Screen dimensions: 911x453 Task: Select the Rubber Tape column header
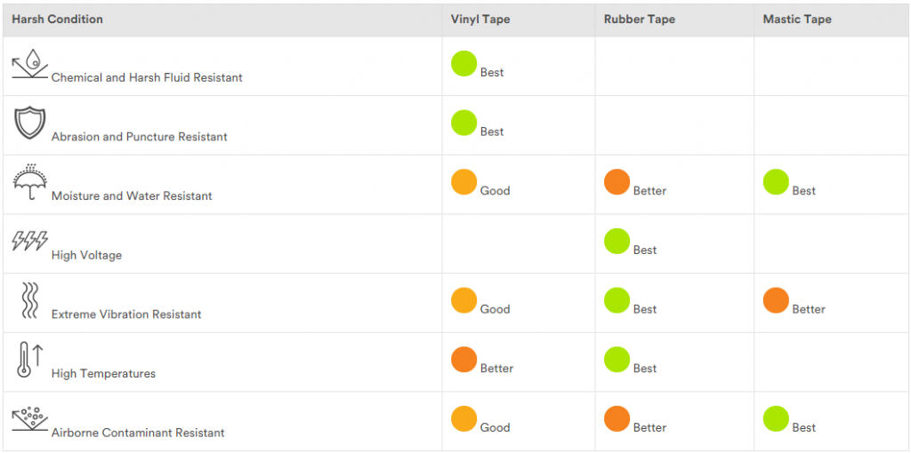click(x=639, y=20)
